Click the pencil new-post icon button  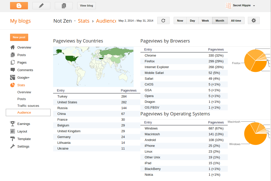[x=41, y=6]
